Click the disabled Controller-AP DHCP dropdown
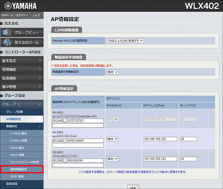 point(112,119)
